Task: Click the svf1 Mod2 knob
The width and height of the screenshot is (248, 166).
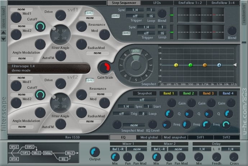Action: point(16,34)
